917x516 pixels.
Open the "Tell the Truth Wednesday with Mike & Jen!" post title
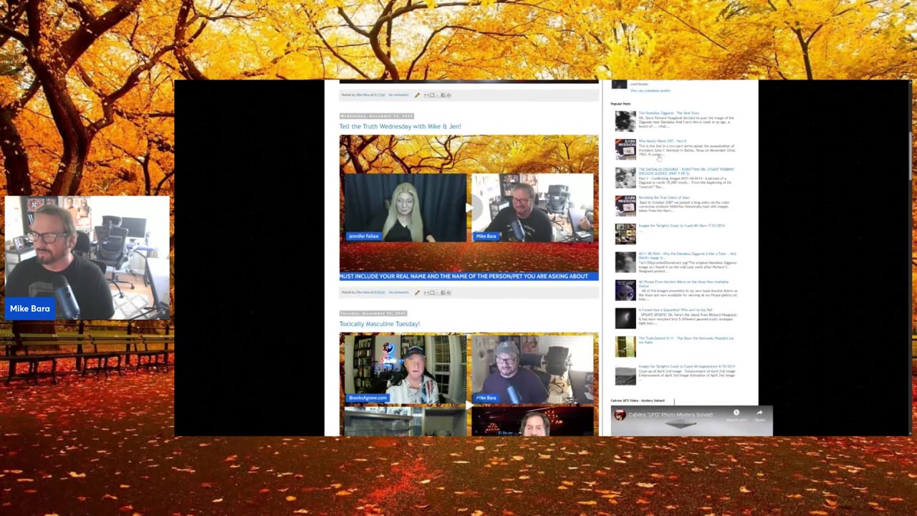pos(400,126)
